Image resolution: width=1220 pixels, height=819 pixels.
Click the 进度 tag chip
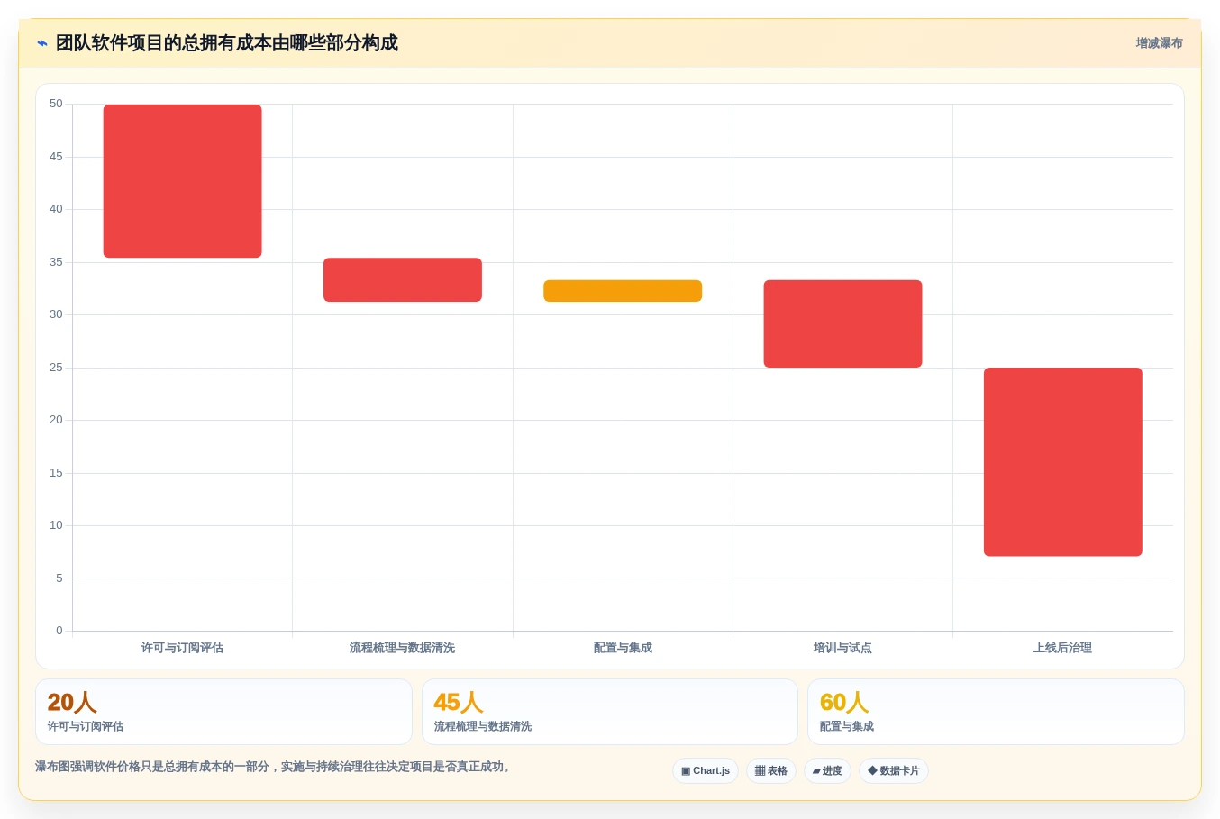click(x=827, y=771)
